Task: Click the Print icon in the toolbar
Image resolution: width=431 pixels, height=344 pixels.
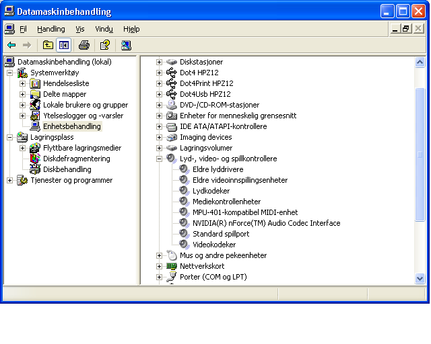Action: (x=84, y=45)
